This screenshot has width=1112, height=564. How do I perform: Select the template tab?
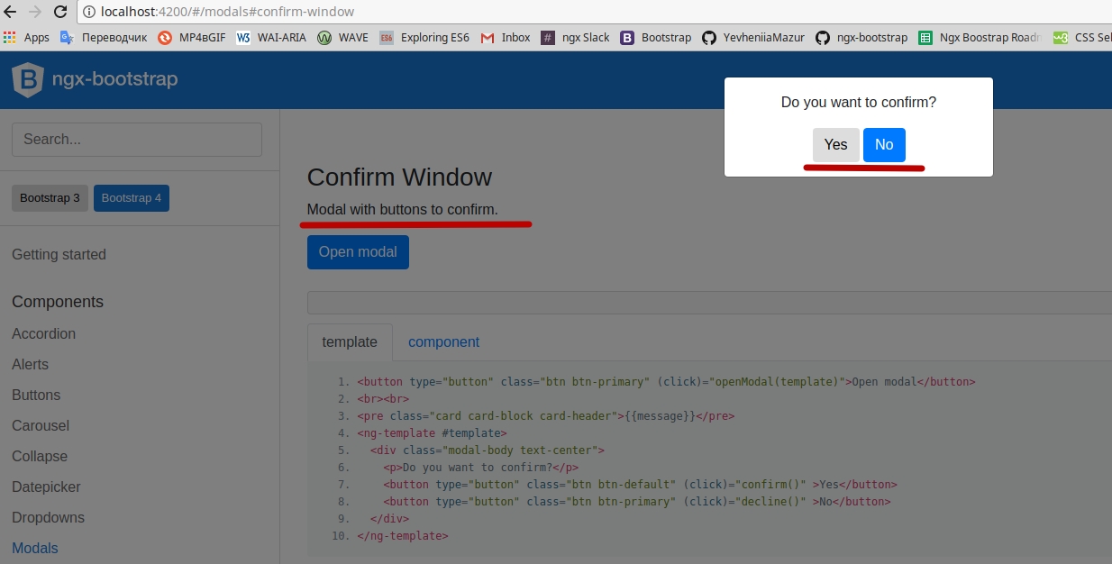pos(350,342)
